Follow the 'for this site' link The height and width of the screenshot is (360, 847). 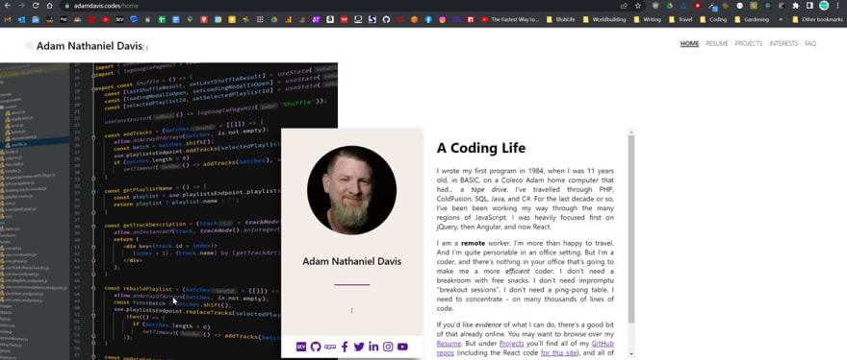559,353
